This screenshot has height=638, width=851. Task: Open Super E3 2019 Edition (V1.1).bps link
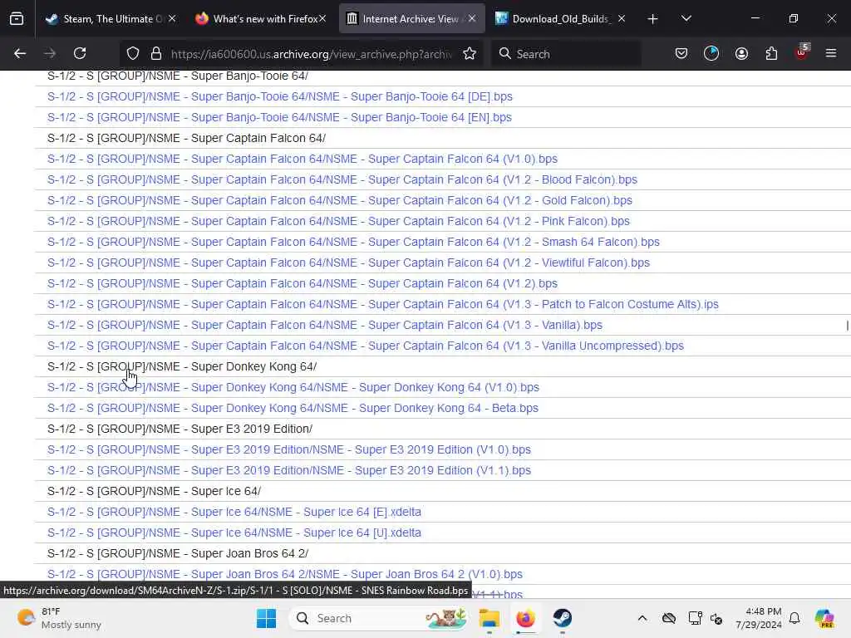click(x=288, y=470)
